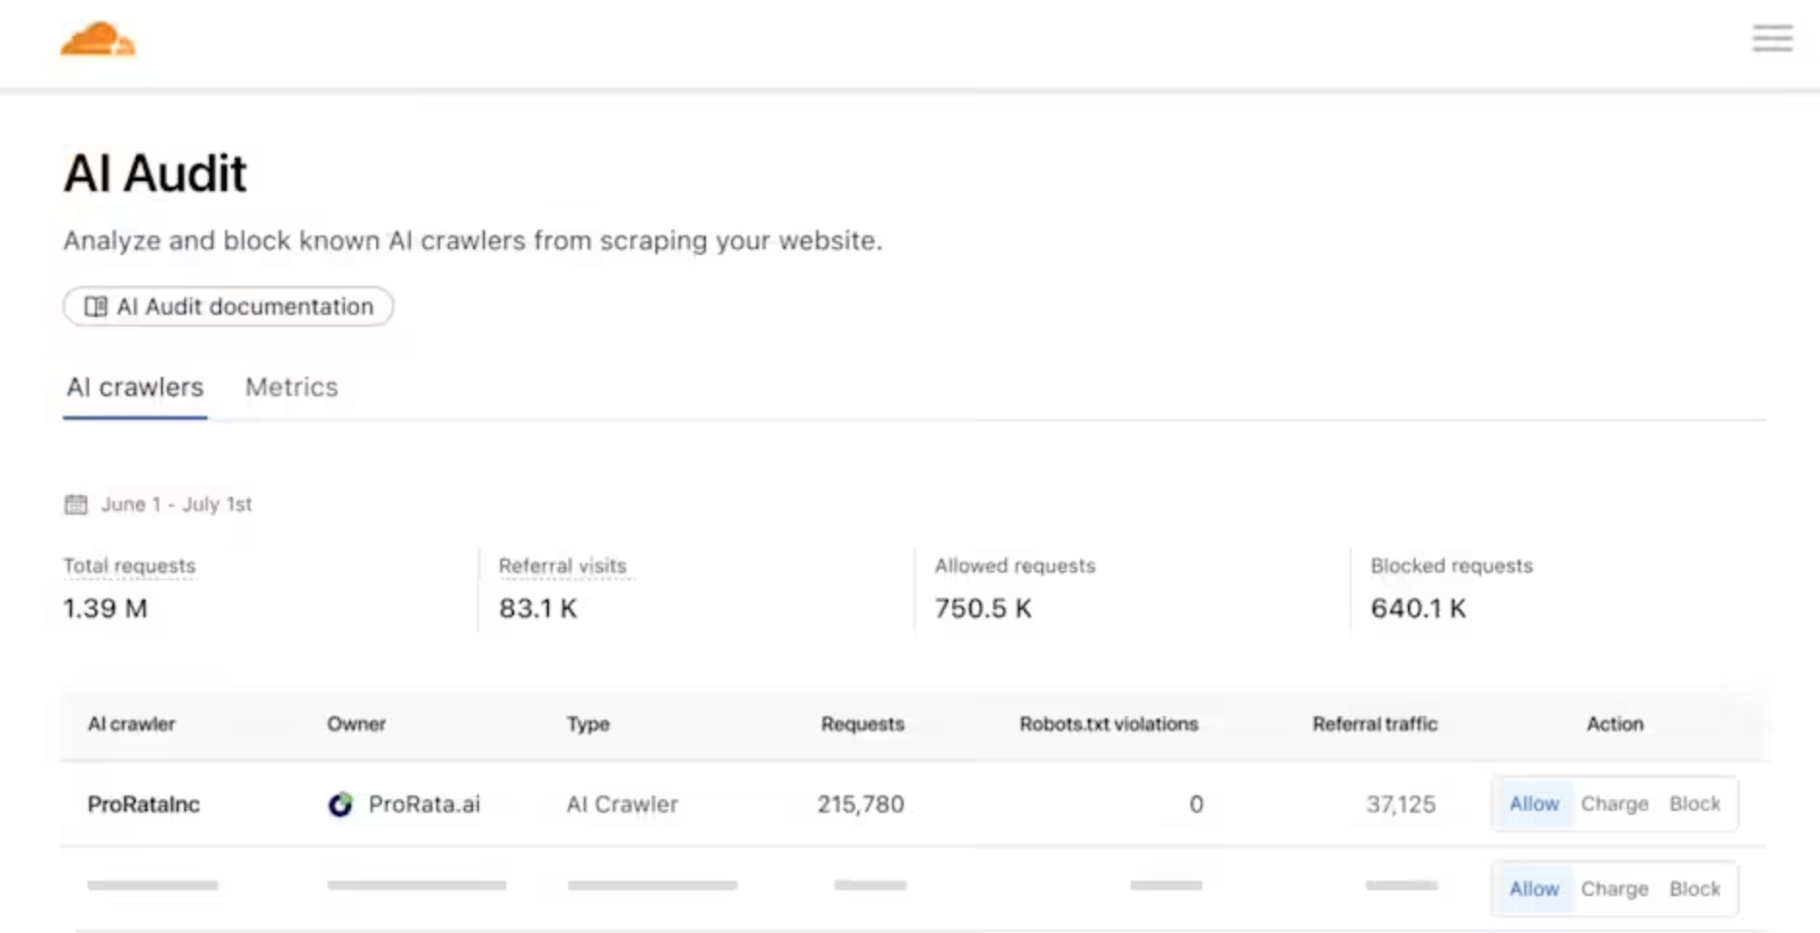Click the Referral traffic column header
The image size is (1820, 933).
click(1374, 725)
